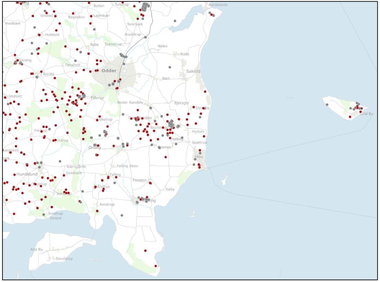Screen dimensions: 380x282
Task: Click the Søby label near the coast
Action: 170,189
